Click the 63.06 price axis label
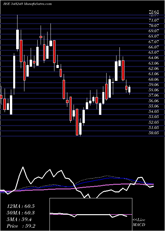Screen dimensions: 165x231 tap(154, 63)
